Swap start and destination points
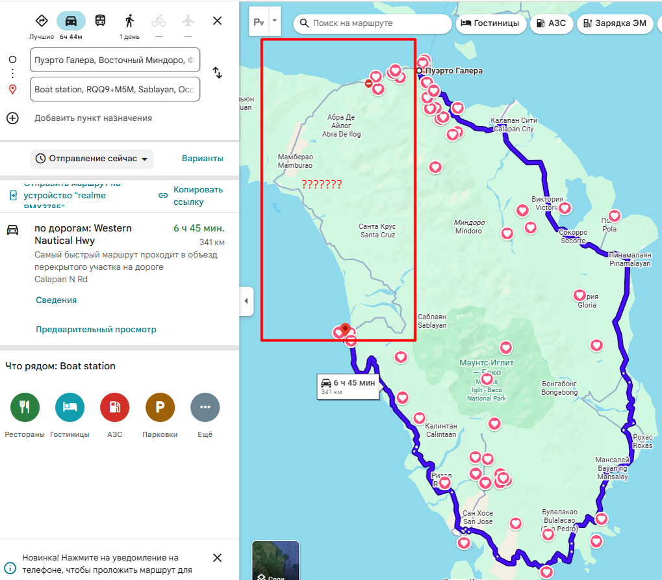This screenshot has width=662, height=580. click(218, 73)
